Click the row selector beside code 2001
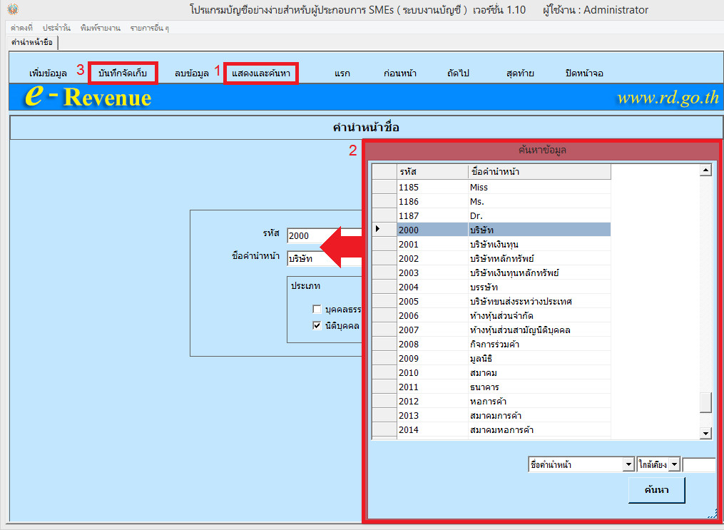Screen dimensions: 724x530 (384, 244)
